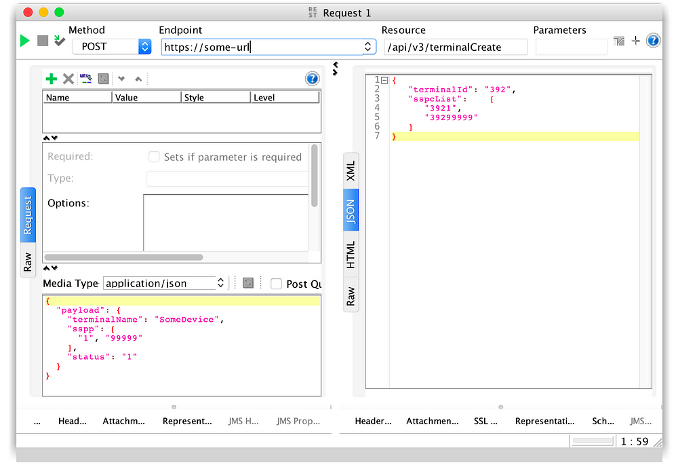Submit the request with the green play icon

(x=25, y=41)
